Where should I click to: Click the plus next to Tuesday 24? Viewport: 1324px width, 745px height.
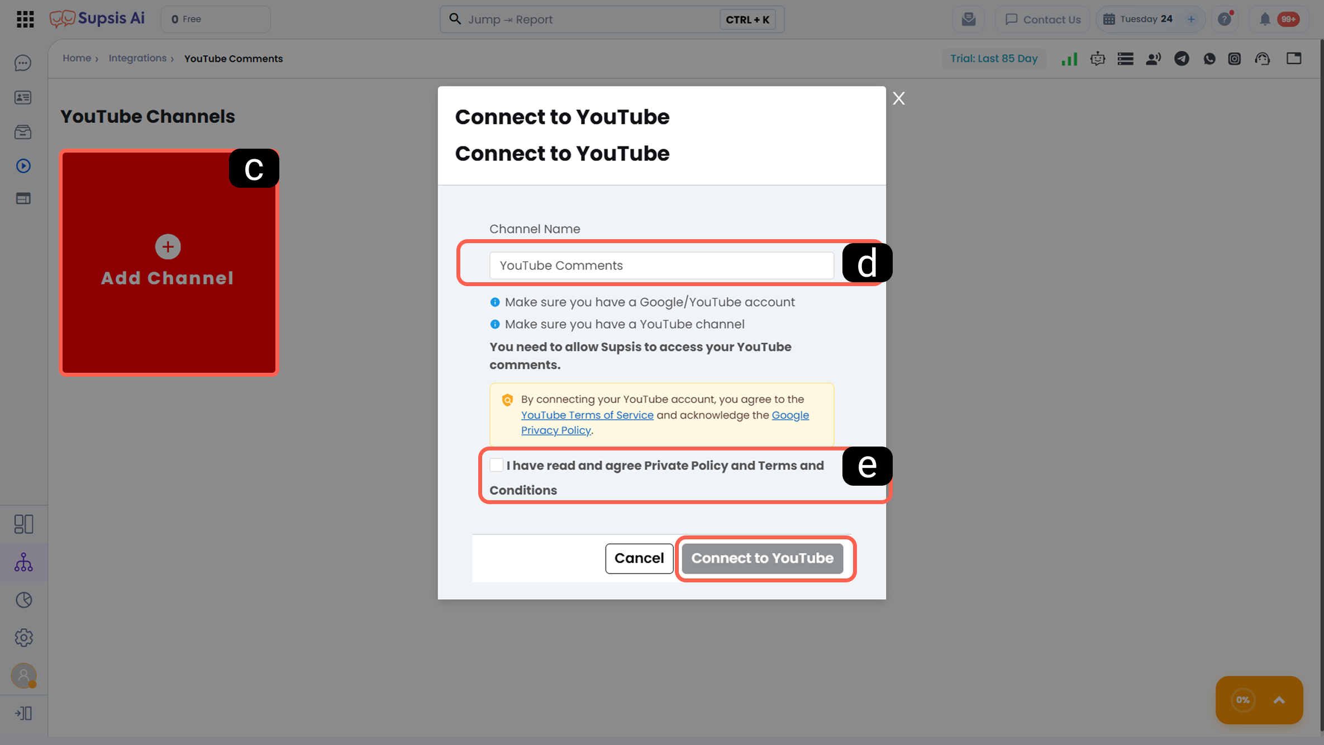(x=1191, y=19)
